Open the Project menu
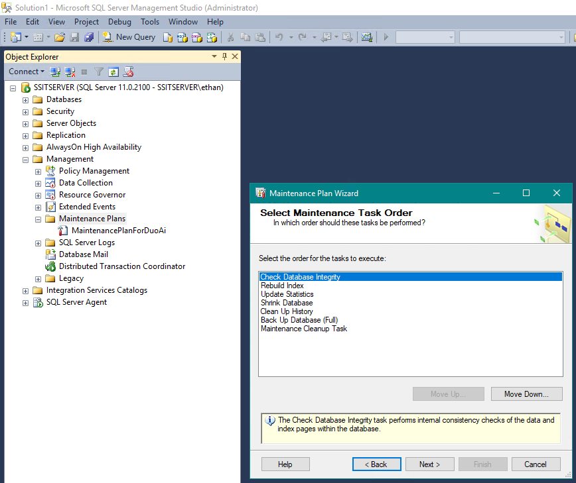The width and height of the screenshot is (576, 483). (86, 22)
